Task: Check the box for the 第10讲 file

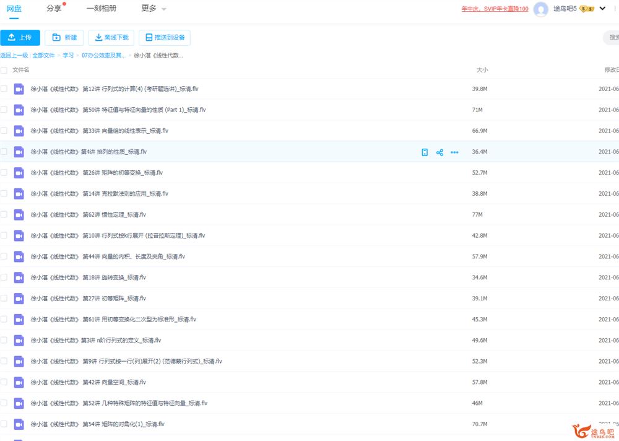Action: click(x=4, y=235)
